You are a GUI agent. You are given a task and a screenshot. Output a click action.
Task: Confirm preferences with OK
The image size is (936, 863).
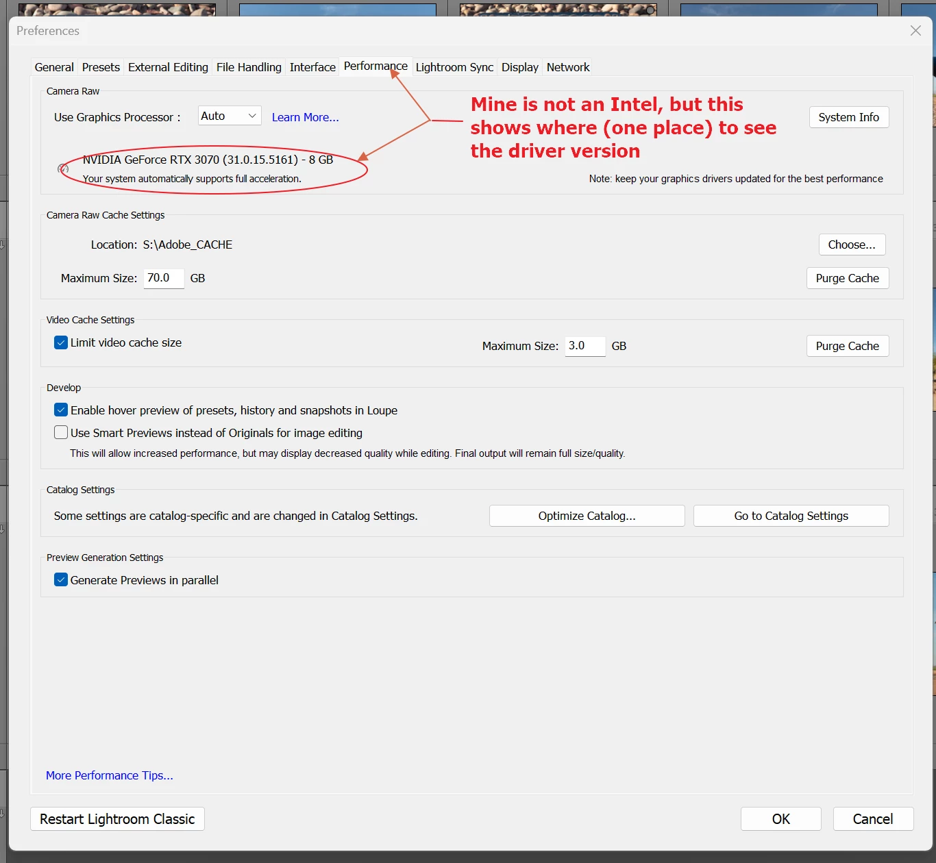pos(781,819)
